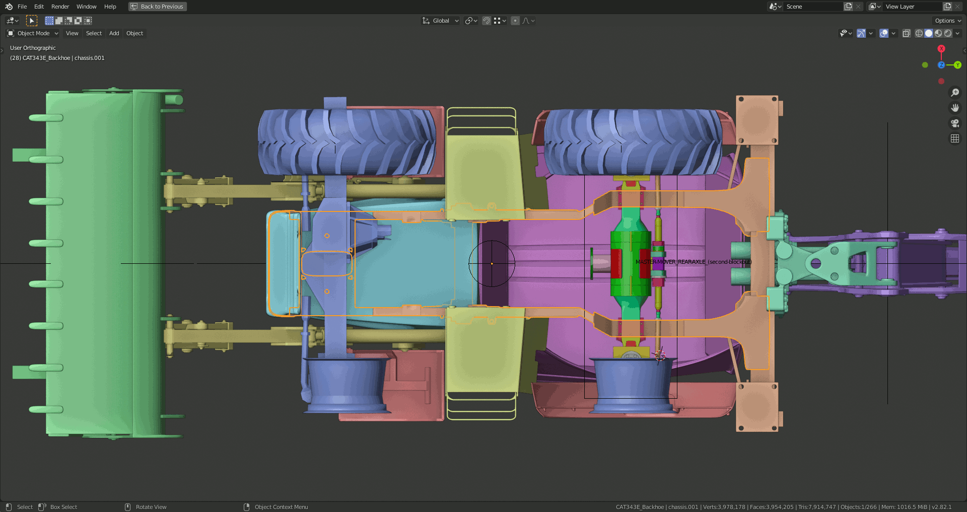Switch to wireframe viewport shading
The height and width of the screenshot is (512, 967).
coord(919,33)
